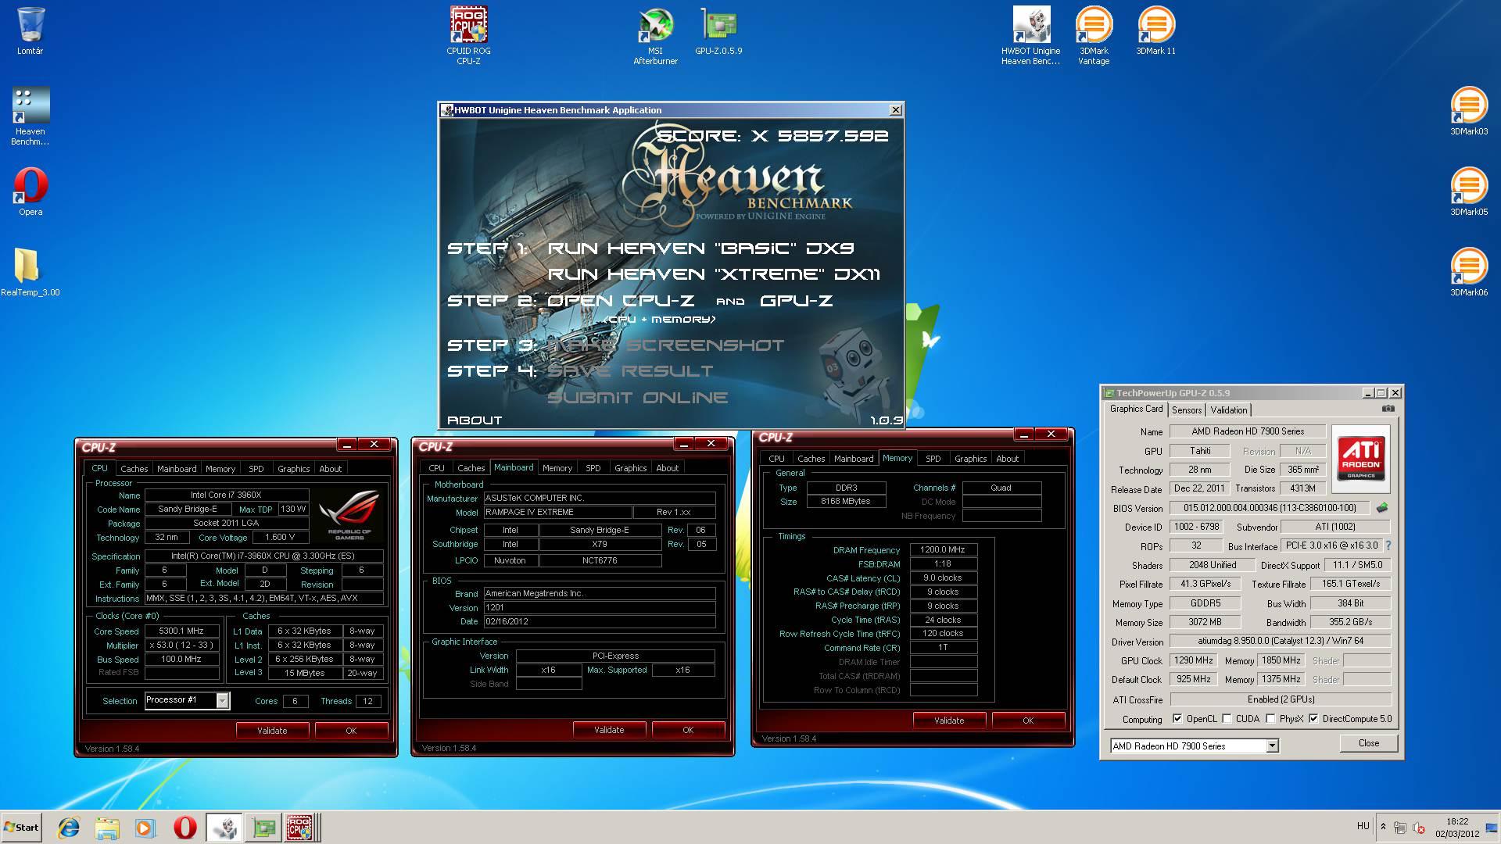This screenshot has height=844, width=1501.
Task: Open 3DMark06 desktop shortcut
Action: pyautogui.click(x=1469, y=273)
